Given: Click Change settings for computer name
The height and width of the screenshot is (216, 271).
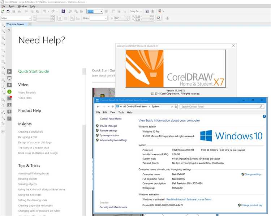Looking at the screenshot, I should tap(253, 174).
